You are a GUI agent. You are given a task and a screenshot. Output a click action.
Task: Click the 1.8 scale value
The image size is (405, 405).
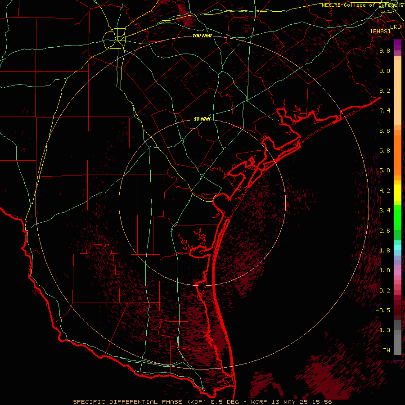tap(385, 251)
